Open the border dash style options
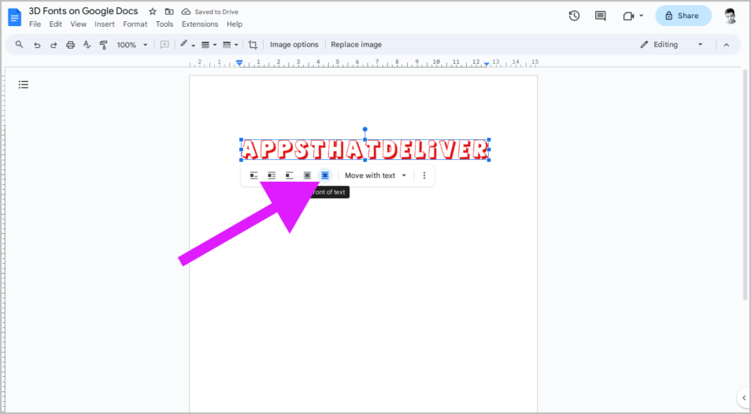The image size is (751, 414). [x=227, y=45]
